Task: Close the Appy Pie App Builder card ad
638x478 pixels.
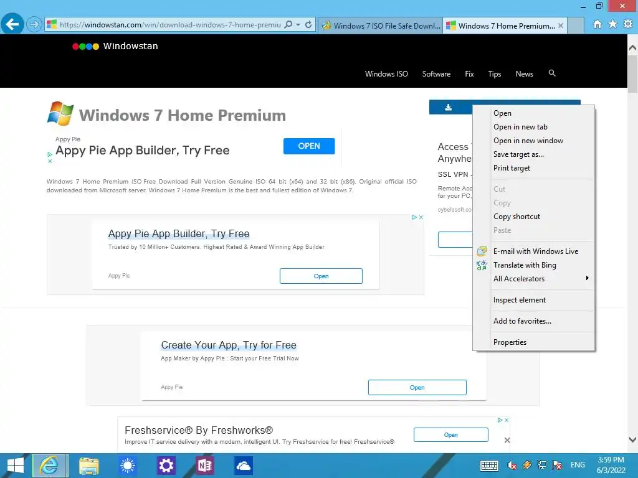Action: [x=421, y=217]
